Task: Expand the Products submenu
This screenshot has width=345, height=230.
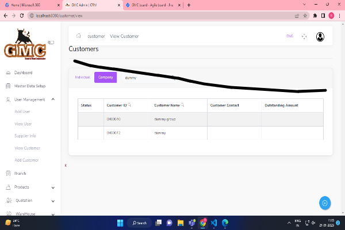Action: coord(53,187)
